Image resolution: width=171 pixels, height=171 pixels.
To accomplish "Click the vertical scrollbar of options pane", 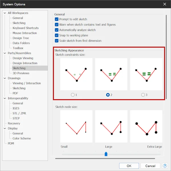I will tap(166, 57).
